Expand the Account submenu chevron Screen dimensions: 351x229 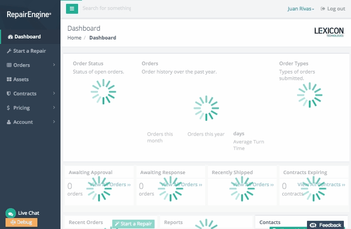point(54,122)
